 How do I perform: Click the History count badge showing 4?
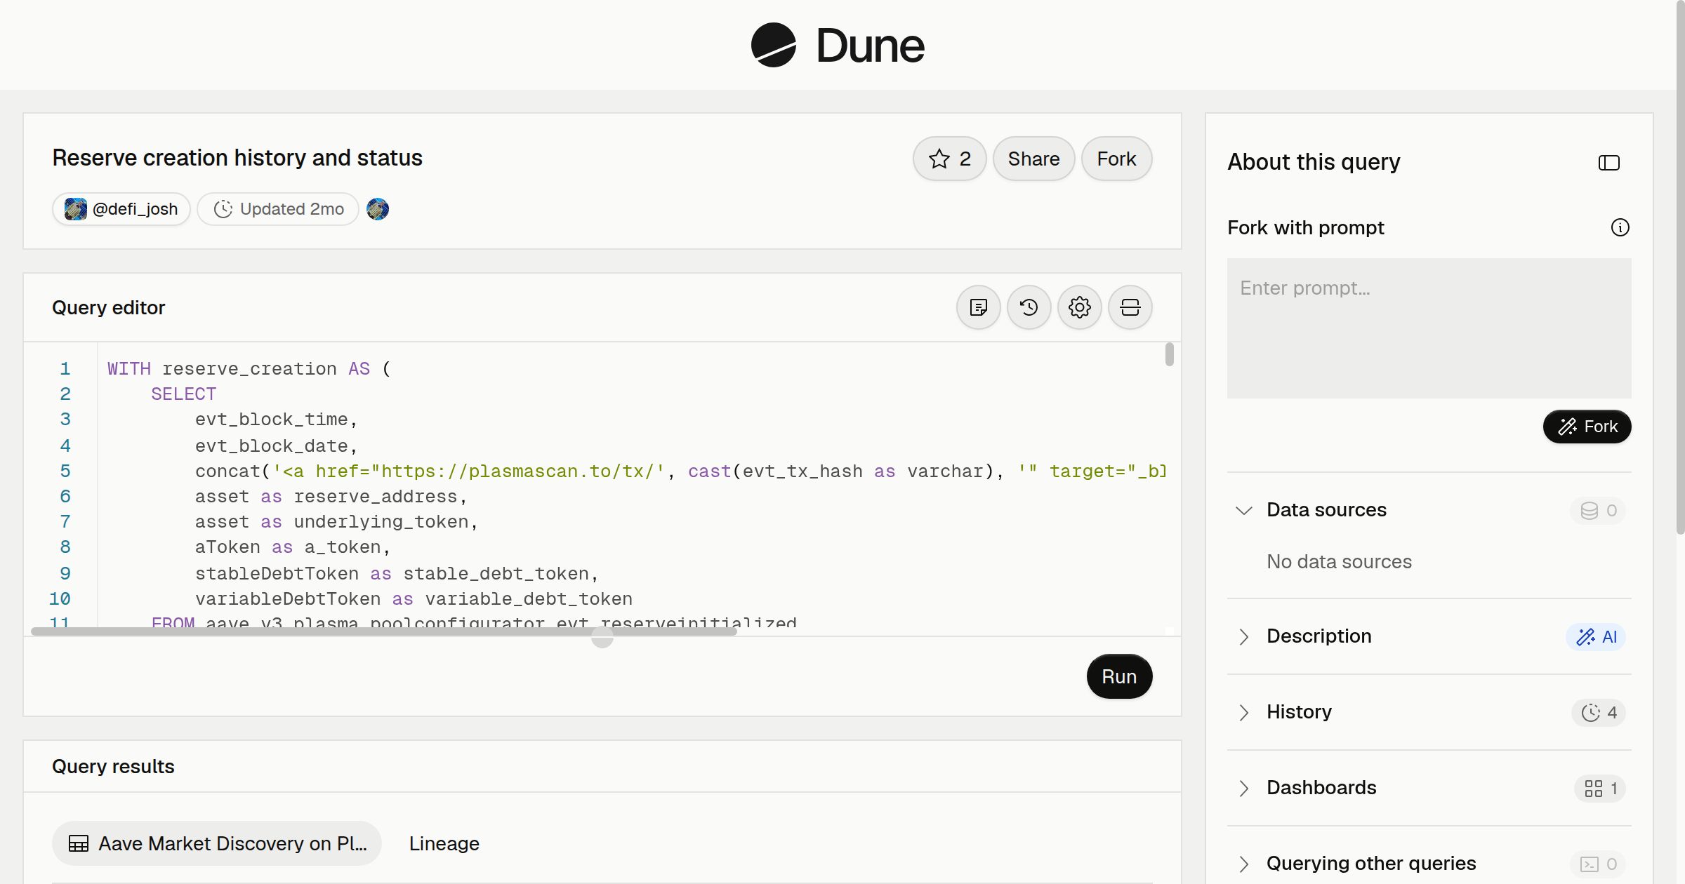[x=1599, y=712]
